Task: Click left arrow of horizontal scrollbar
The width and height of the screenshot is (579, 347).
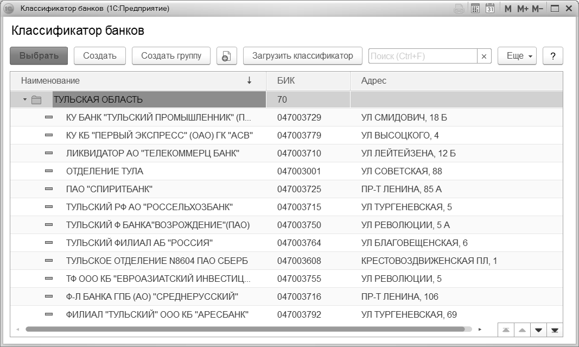Action: tap(17, 329)
